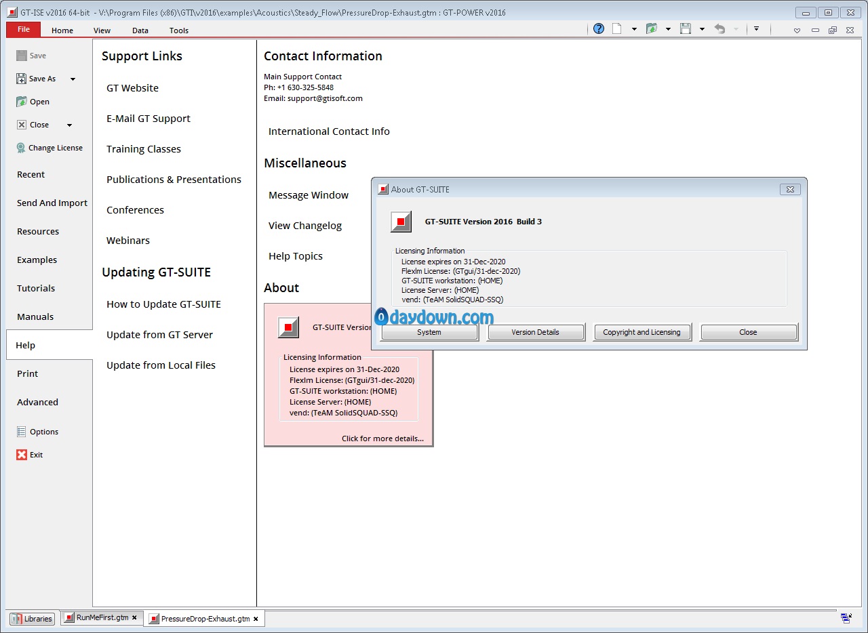Expand the new document dropdown arrow
The height and width of the screenshot is (633, 868).
[x=634, y=29]
